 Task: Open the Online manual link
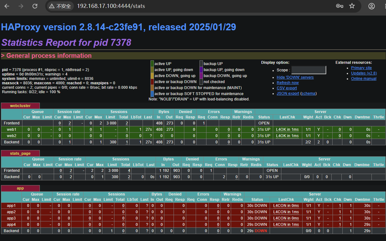point(364,79)
